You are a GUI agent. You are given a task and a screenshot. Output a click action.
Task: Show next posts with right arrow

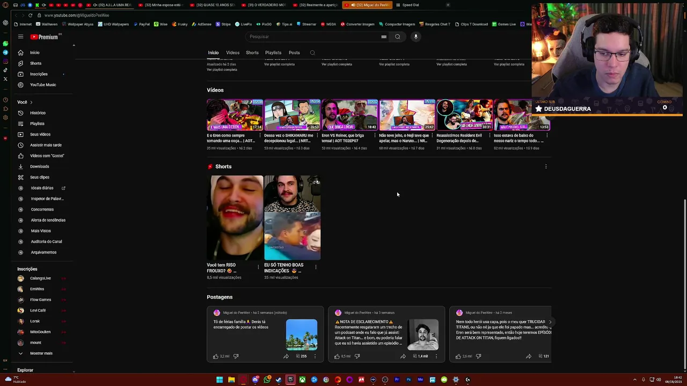[550, 322]
